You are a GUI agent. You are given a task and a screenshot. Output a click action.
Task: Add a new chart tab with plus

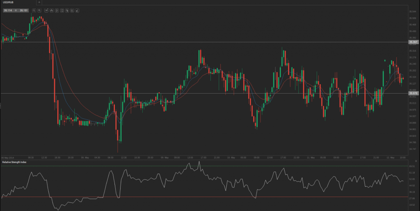39,2
